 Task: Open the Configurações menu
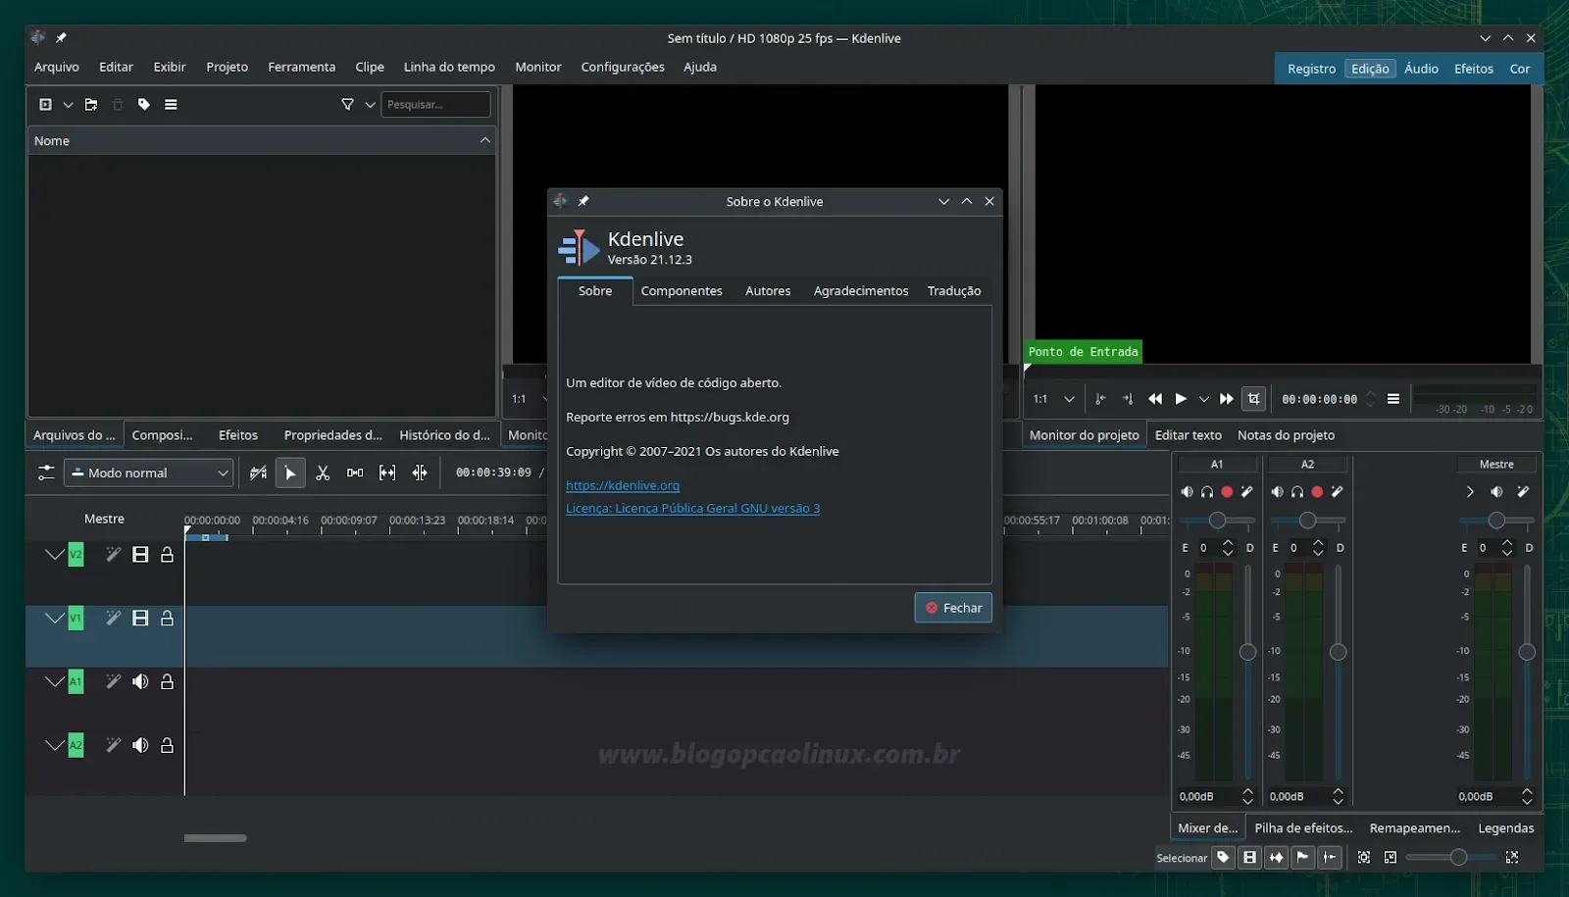(x=623, y=67)
